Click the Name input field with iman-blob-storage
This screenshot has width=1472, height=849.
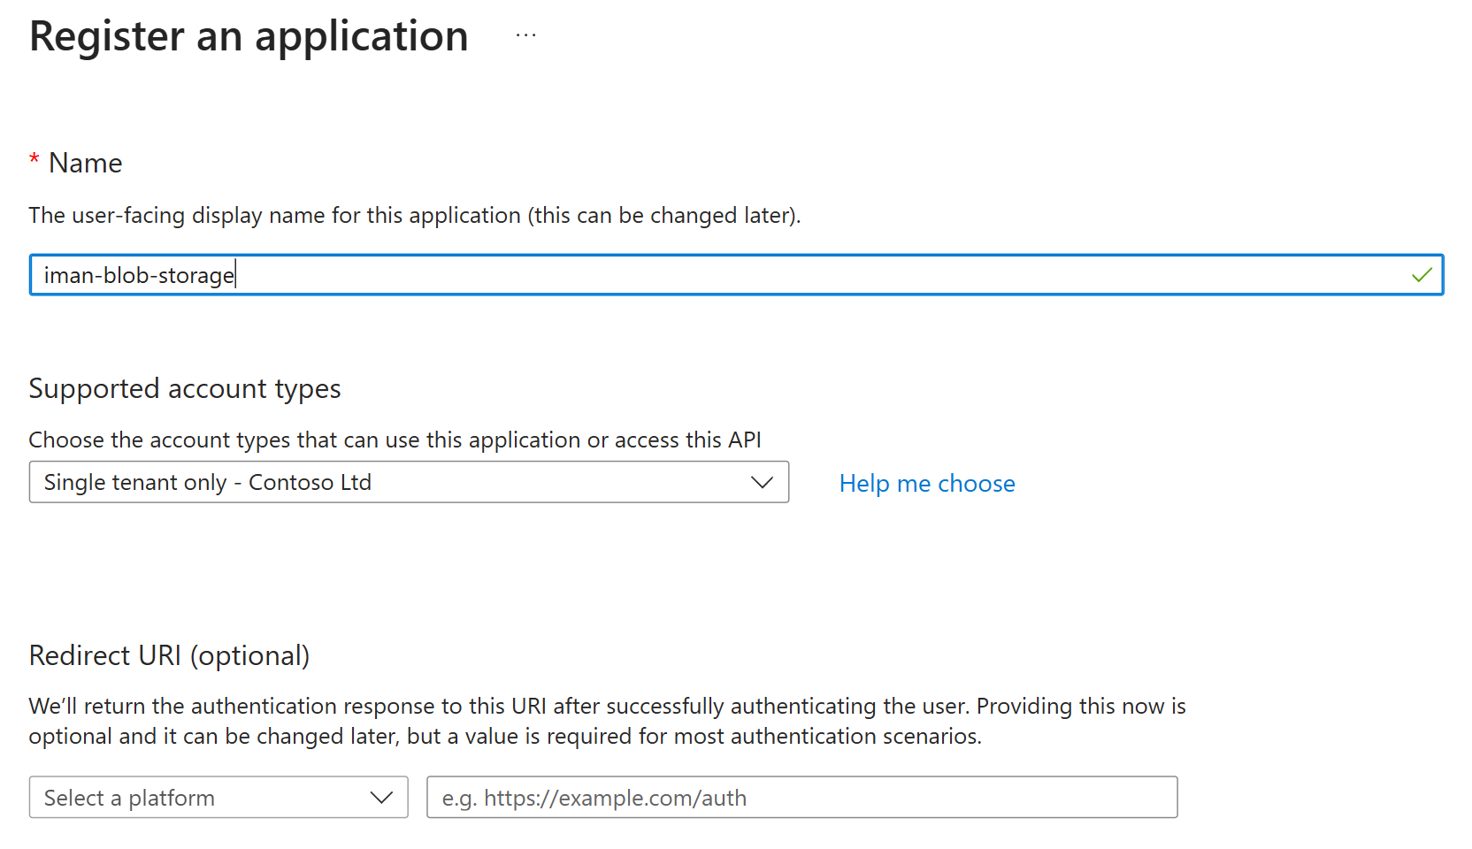coord(736,275)
